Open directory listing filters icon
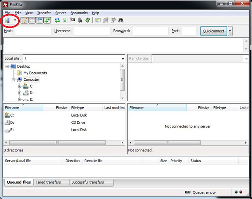Image resolution: width=252 pixels, height=199 pixels. tap(98, 20)
